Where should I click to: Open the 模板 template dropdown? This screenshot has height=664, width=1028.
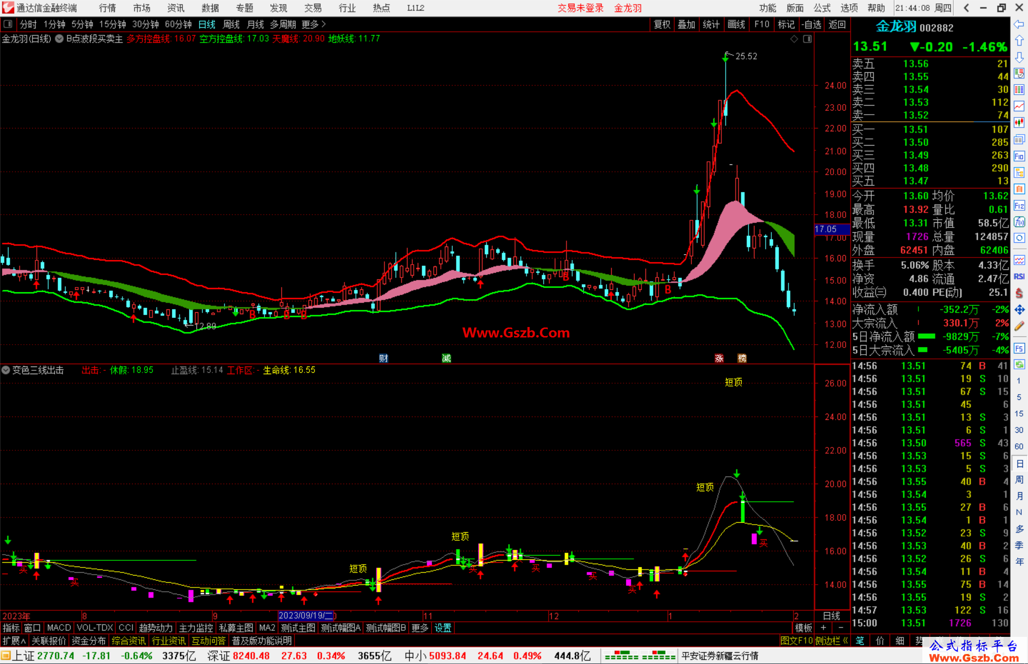click(x=803, y=628)
